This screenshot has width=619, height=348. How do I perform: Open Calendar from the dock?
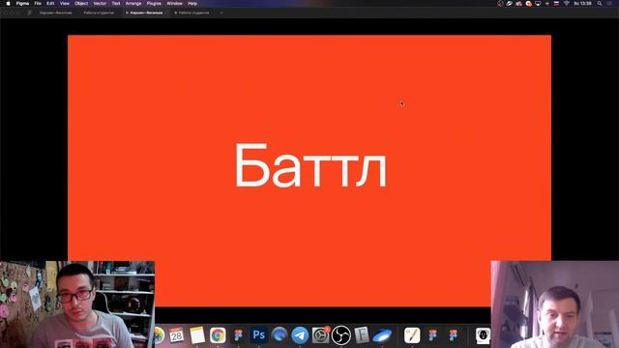click(176, 335)
